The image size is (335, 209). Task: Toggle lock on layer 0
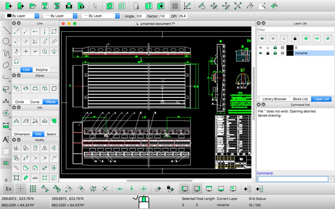(x=268, y=48)
